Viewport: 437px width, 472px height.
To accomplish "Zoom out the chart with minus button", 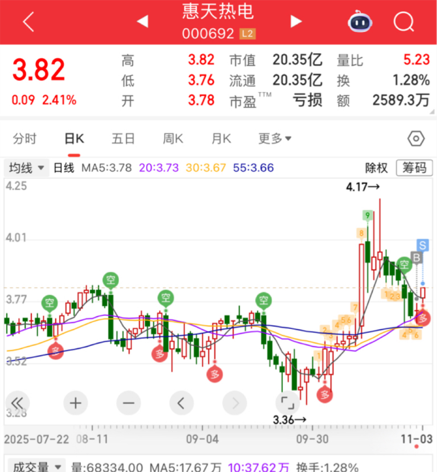I will pyautogui.click(x=128, y=403).
